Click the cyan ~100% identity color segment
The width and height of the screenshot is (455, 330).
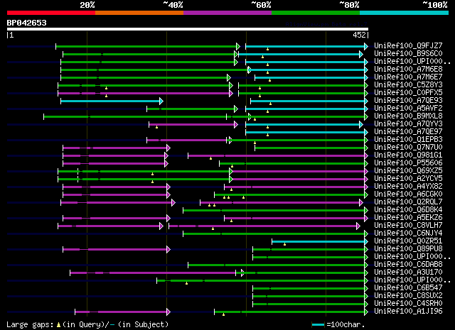(x=405, y=13)
